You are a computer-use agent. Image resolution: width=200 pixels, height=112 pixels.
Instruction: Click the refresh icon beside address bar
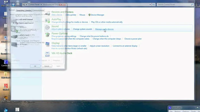pyautogui.click(x=154, y=5)
